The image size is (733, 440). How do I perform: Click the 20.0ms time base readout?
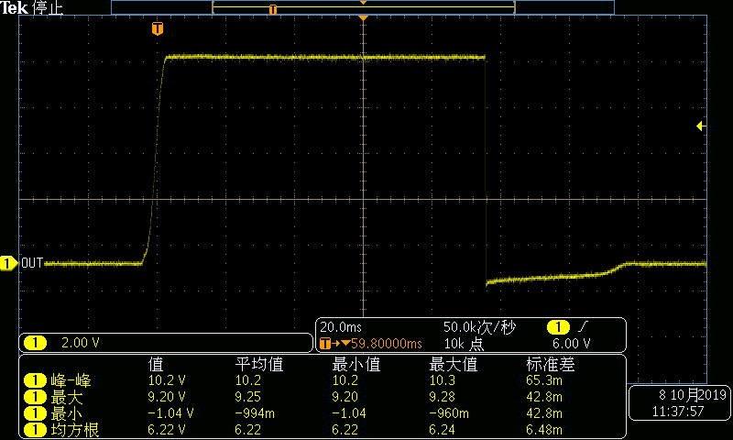point(341,327)
